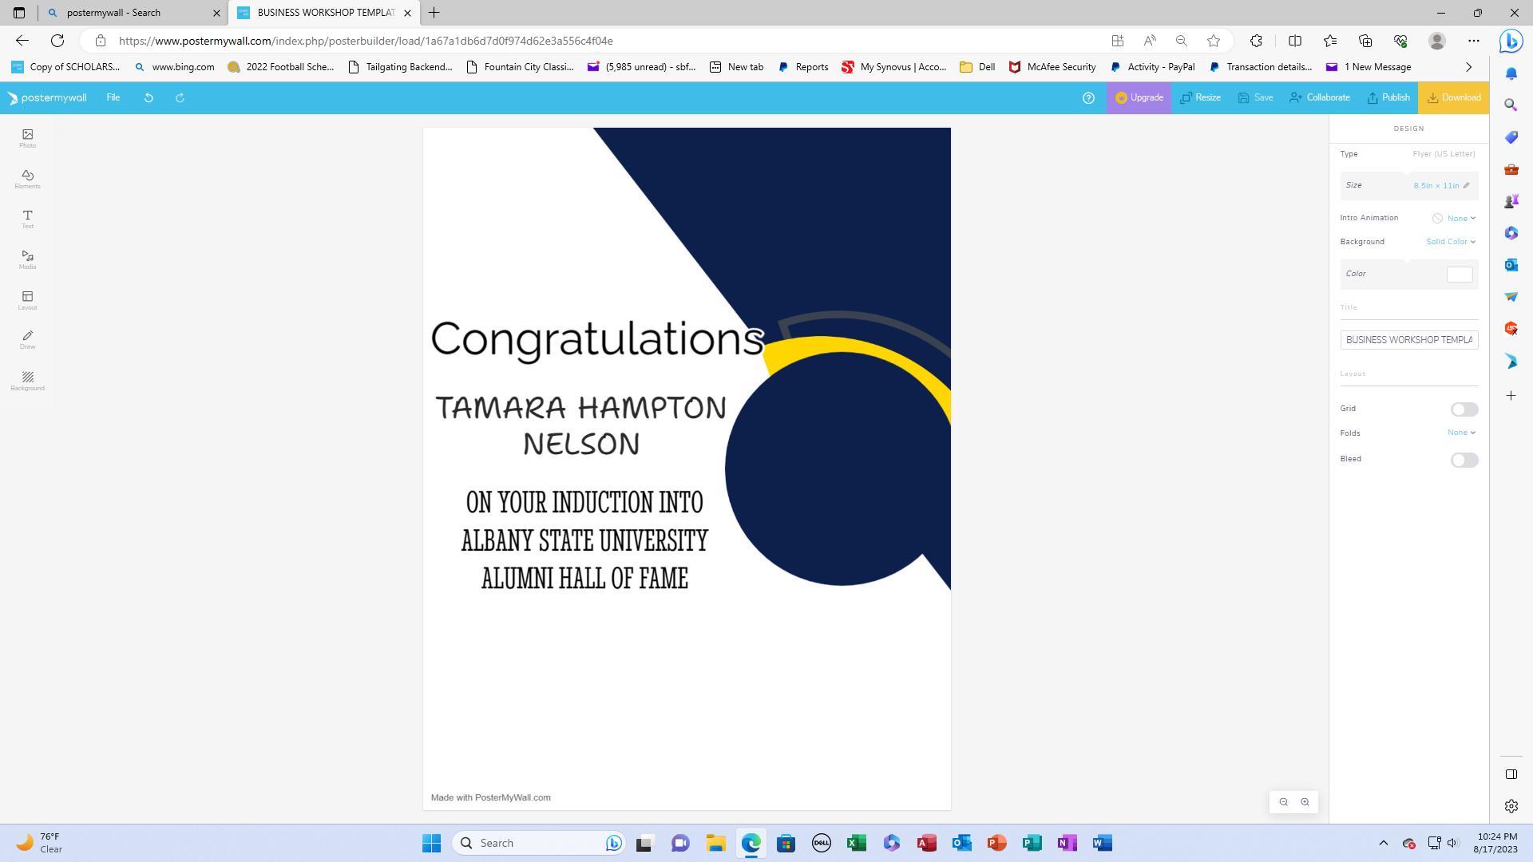Viewport: 1533px width, 862px height.
Task: Click the Upgrade button
Action: (x=1139, y=97)
